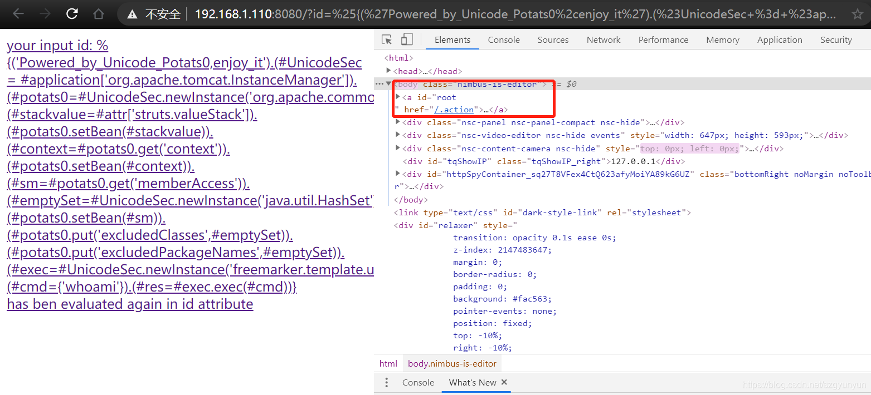
Task: Select the body.nimbus-is-editor breadcrumb
Action: point(452,364)
